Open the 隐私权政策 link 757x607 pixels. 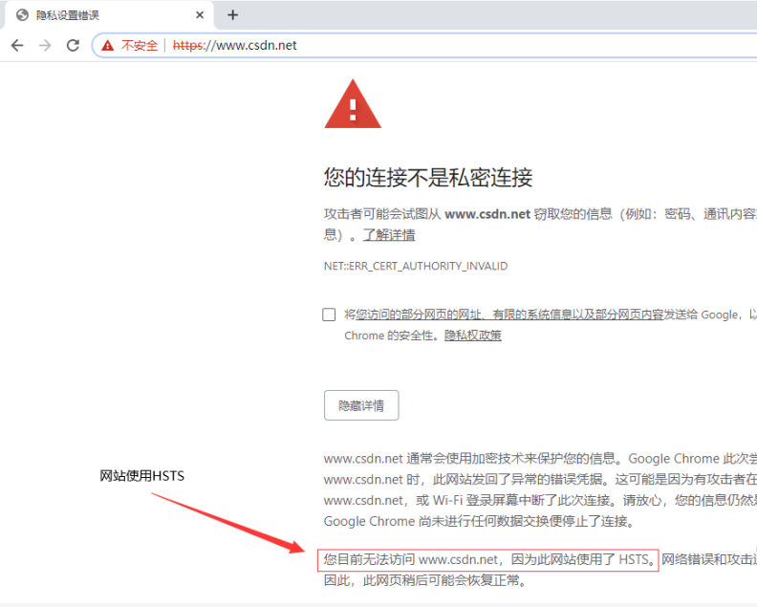tap(472, 336)
